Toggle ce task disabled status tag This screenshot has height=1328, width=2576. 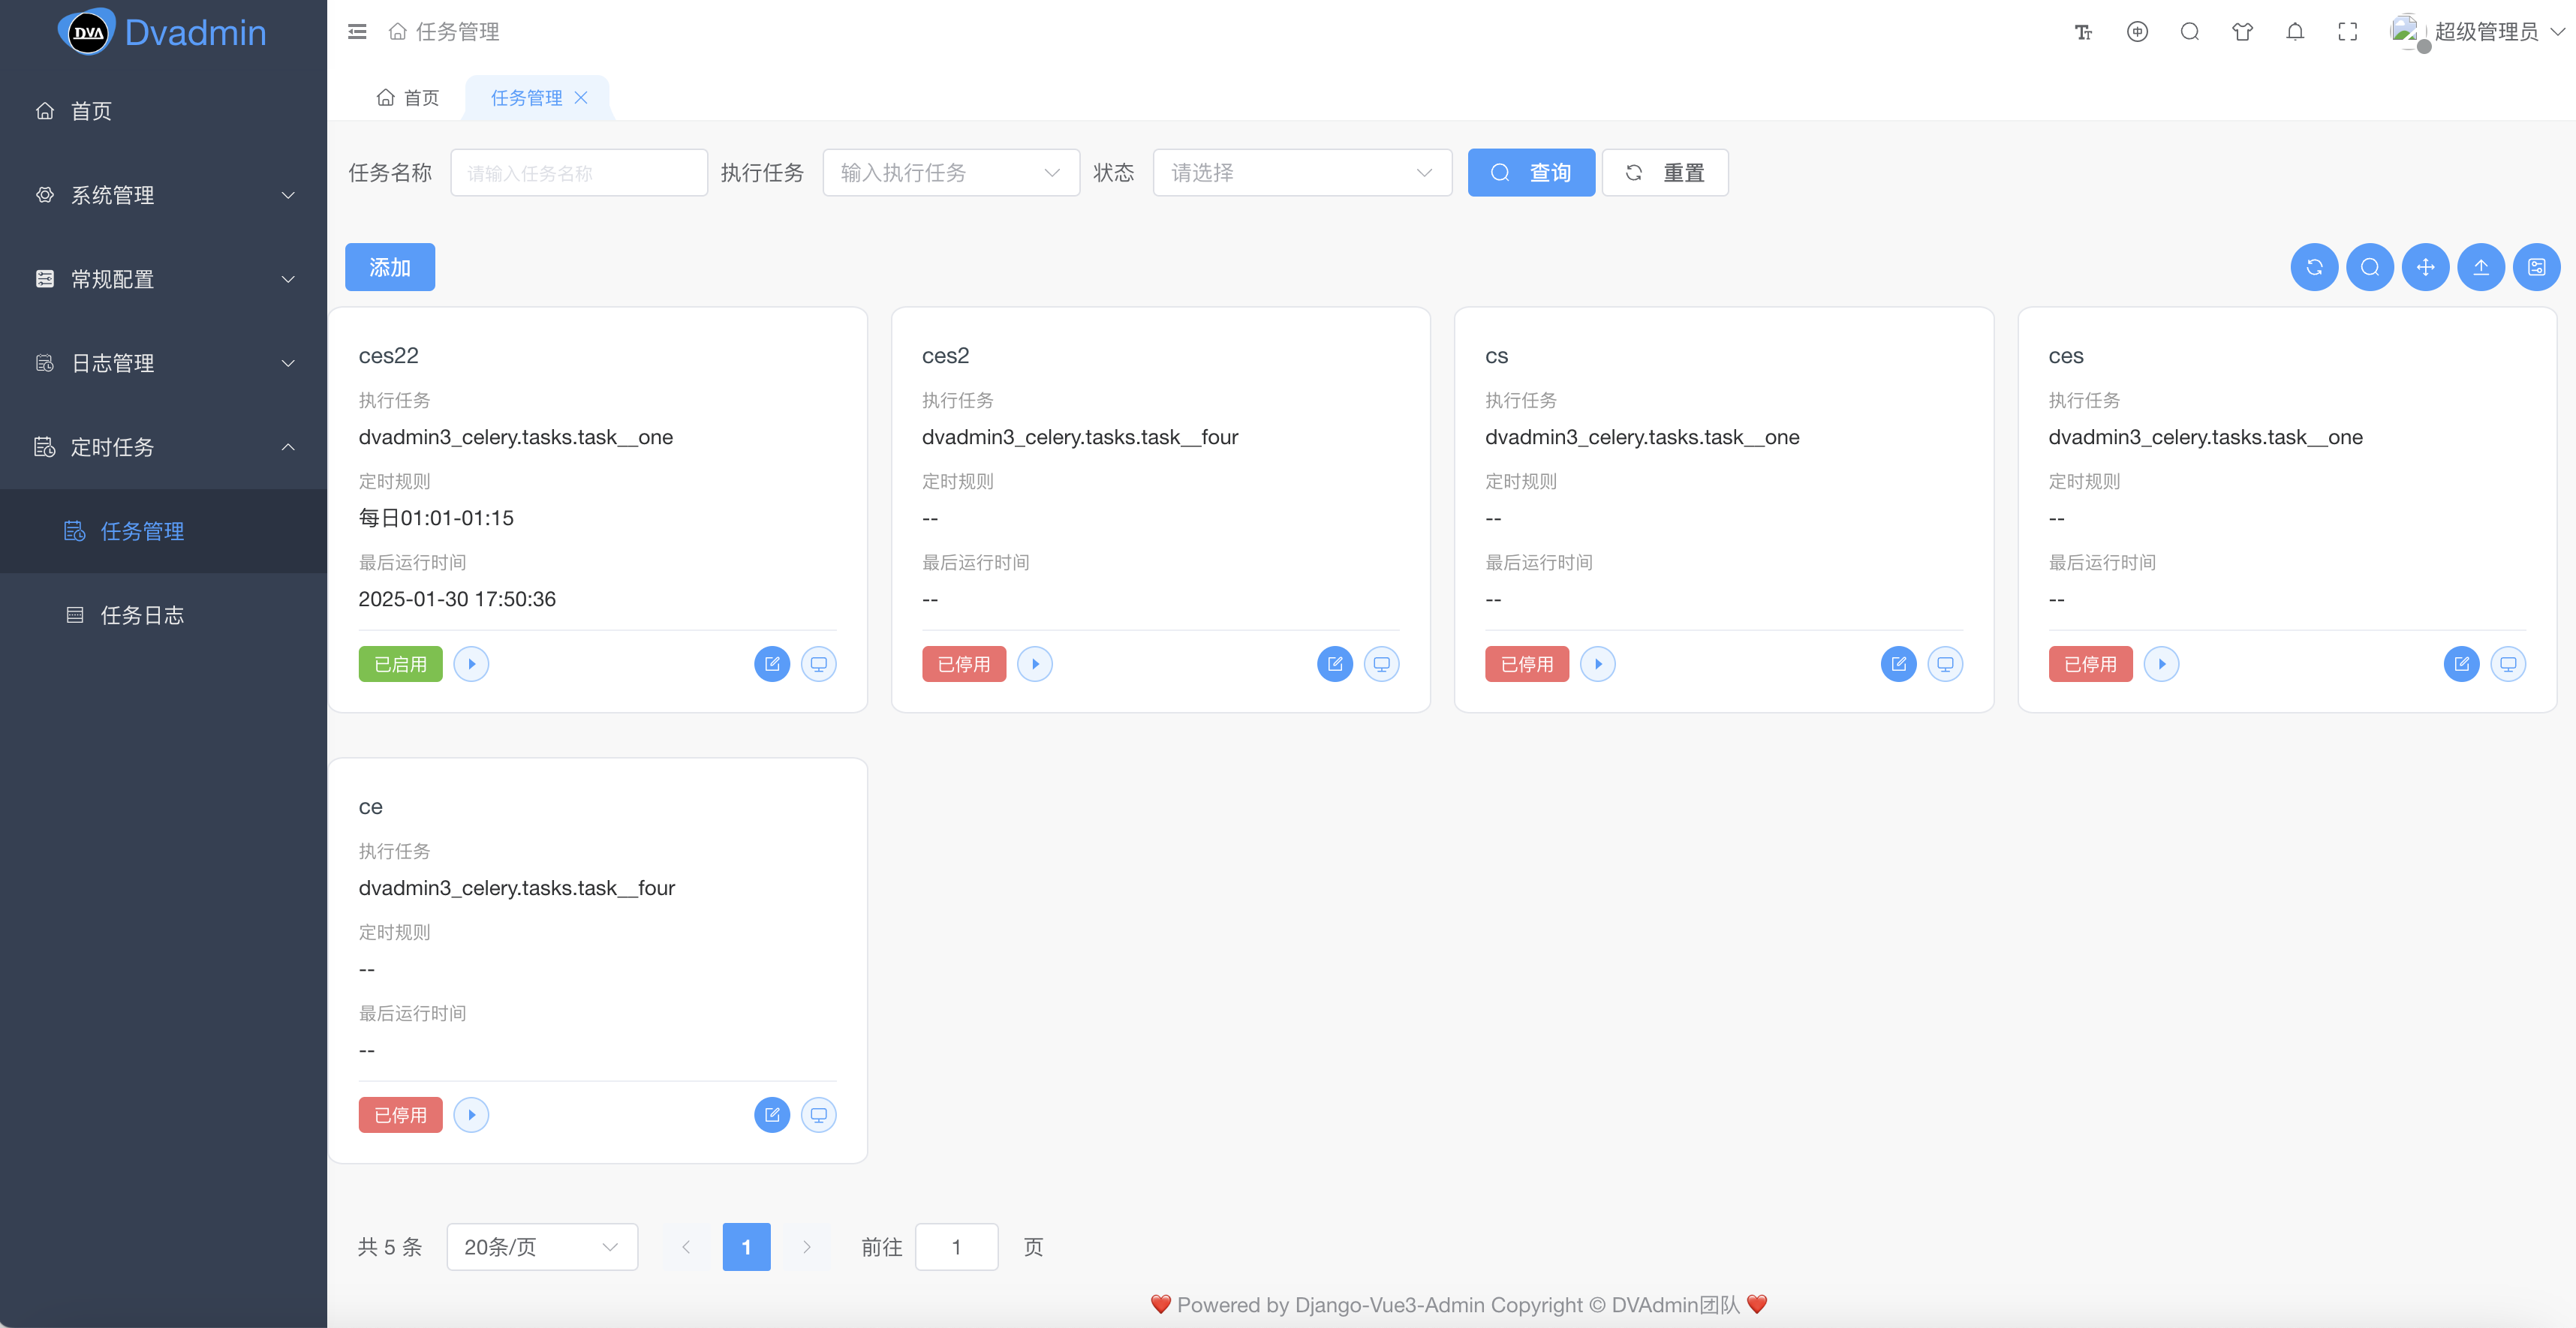pos(400,1114)
